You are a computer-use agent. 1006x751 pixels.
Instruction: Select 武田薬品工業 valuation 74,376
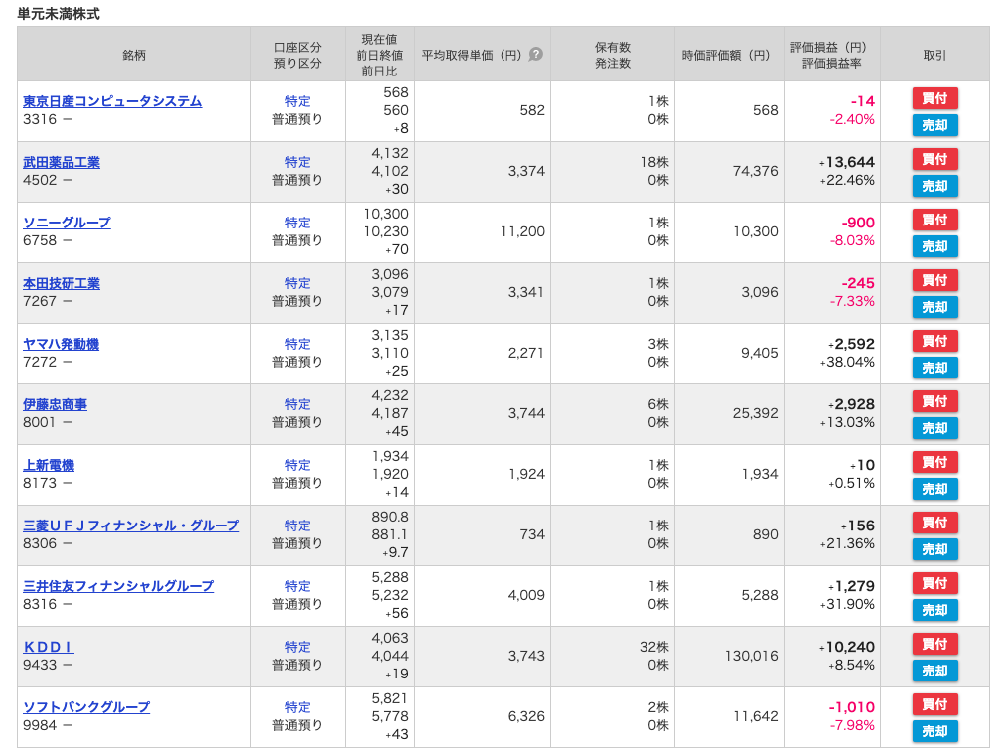tap(755, 172)
